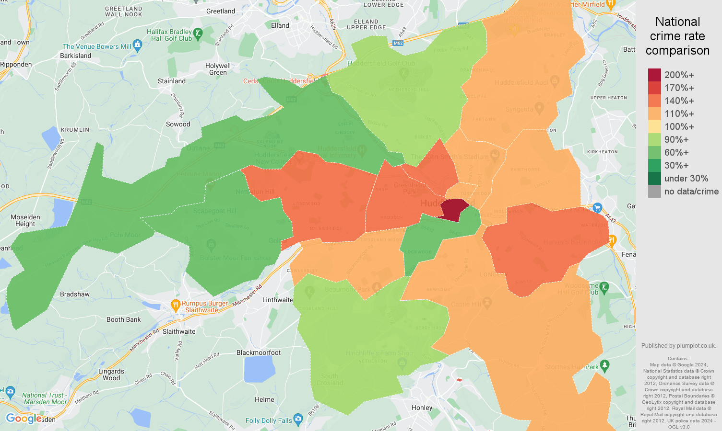Click the Barkisland village label
722x431 pixels.
click(x=76, y=56)
